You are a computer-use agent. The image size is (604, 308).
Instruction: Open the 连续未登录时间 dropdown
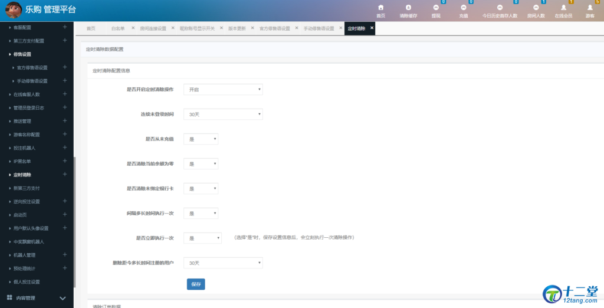tap(223, 114)
